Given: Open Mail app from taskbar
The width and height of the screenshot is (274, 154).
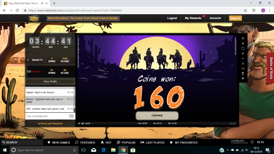Looking at the screenshot, I should pyautogui.click(x=94, y=150).
